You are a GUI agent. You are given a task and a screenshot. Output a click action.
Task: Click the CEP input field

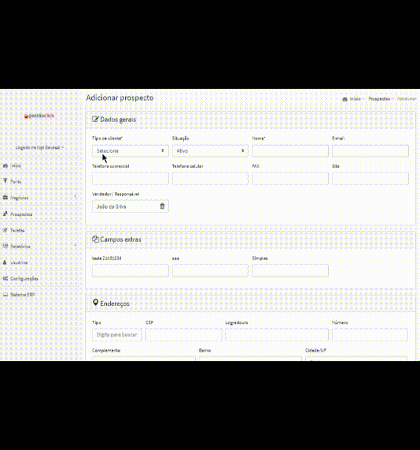pyautogui.click(x=184, y=335)
